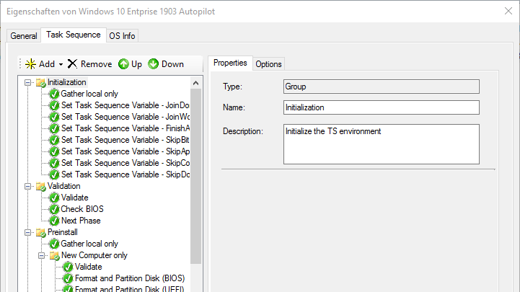Viewport: 520px width, 292px height.
Task: Click checkmark icon of Check BIOS step
Action: pos(54,210)
